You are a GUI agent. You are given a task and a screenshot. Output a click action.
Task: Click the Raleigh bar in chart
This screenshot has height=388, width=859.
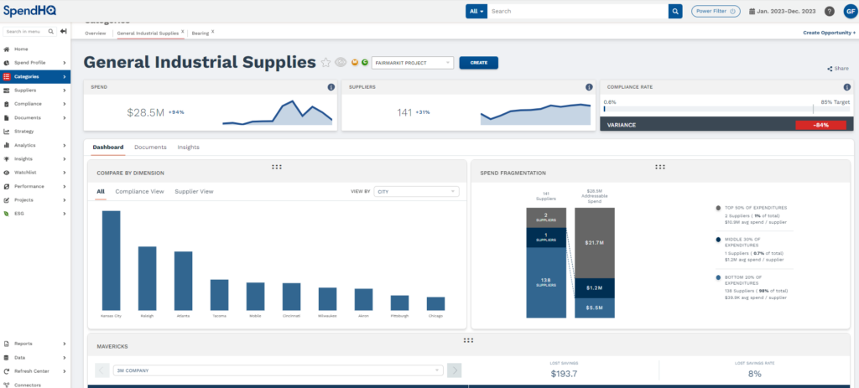(148, 278)
